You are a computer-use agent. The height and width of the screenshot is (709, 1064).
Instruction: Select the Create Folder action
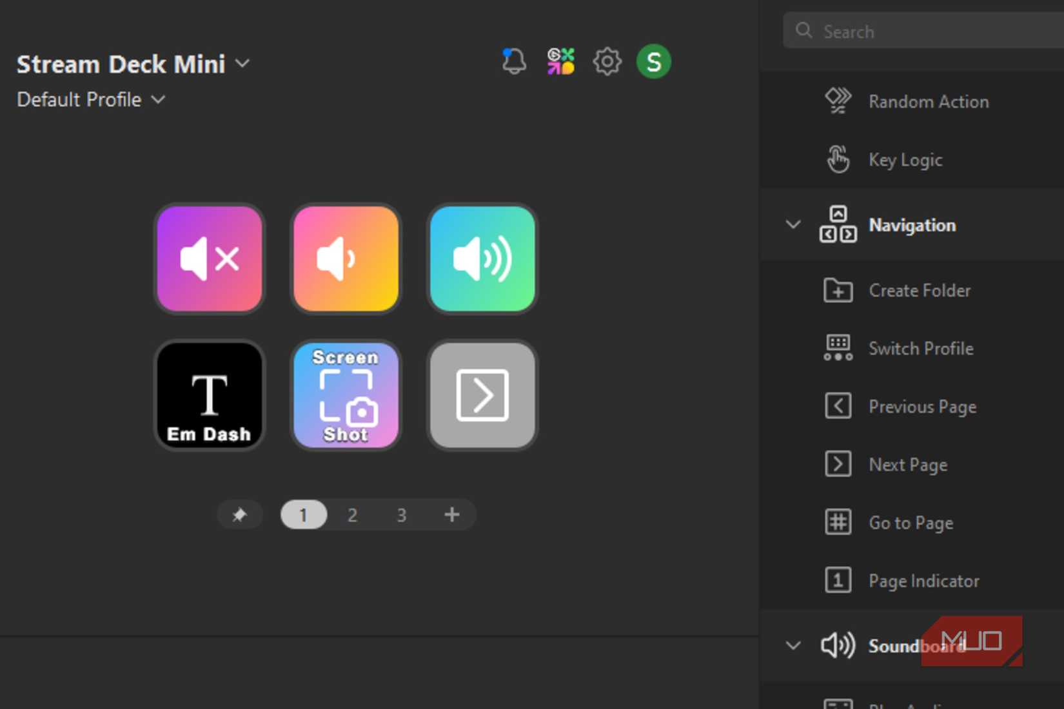[919, 291]
